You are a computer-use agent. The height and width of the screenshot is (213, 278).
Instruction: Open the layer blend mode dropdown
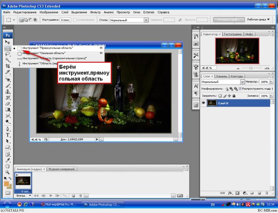pyautogui.click(x=242, y=82)
